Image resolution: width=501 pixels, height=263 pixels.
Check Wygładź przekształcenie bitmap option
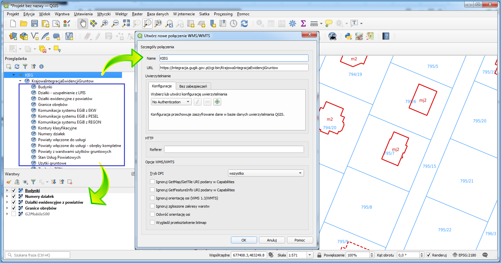click(152, 223)
